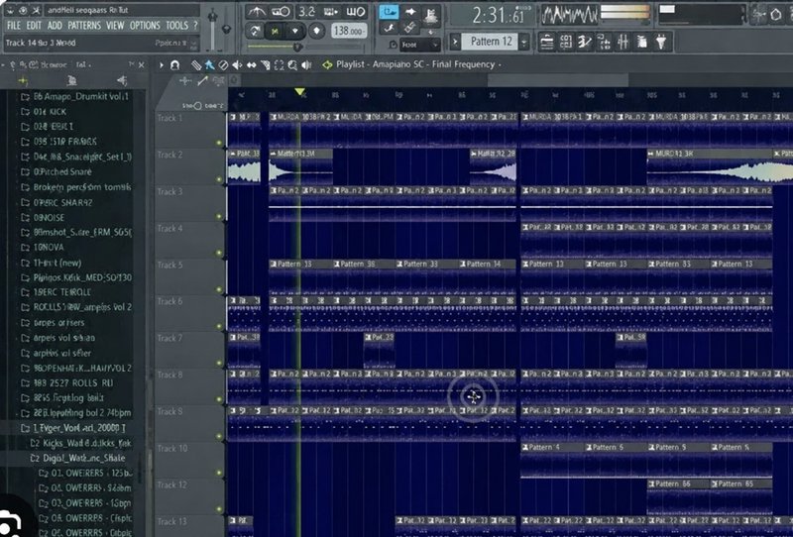
Task: Open the ADD menu
Action: pyautogui.click(x=55, y=26)
